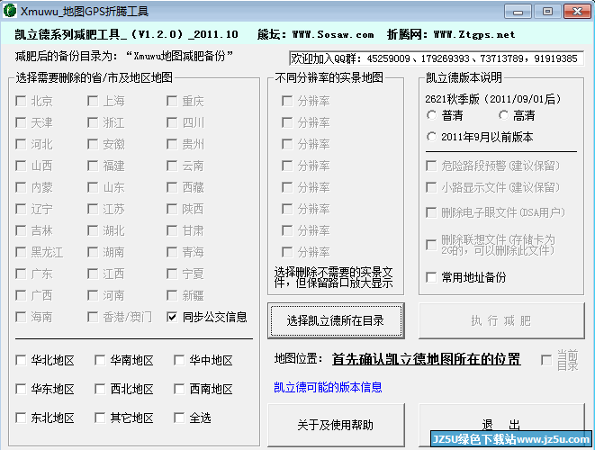Click the first 分辨率 checkbox in the list

point(287,101)
